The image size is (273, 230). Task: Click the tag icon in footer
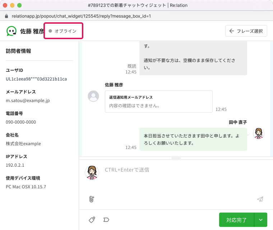92,220
